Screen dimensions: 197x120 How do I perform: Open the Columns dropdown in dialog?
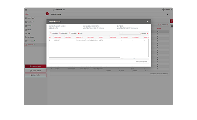(145, 33)
